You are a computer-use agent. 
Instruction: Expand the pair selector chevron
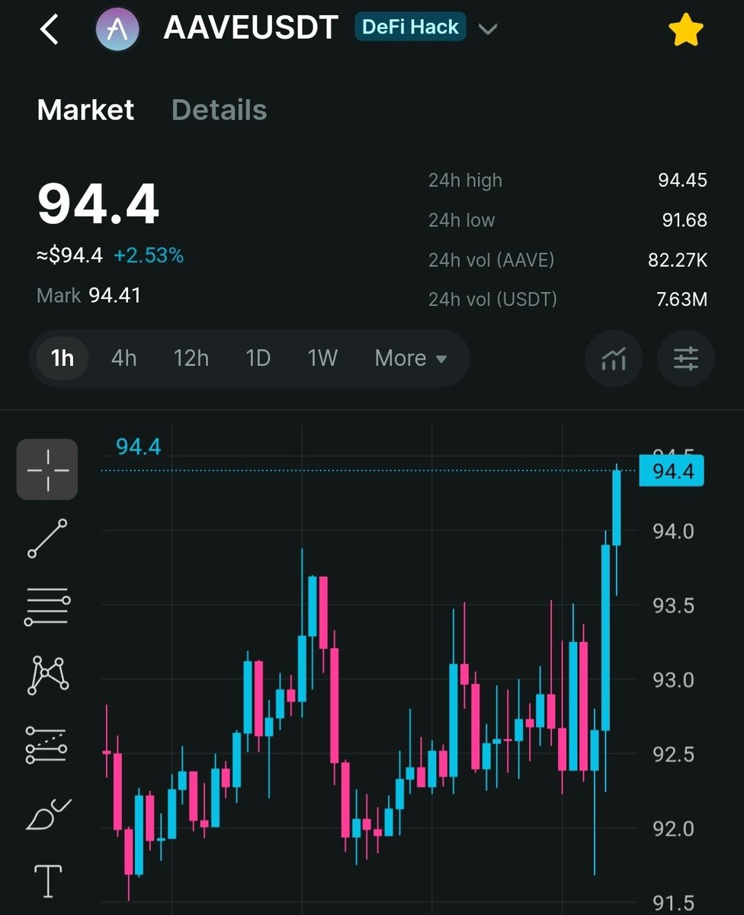[488, 30]
